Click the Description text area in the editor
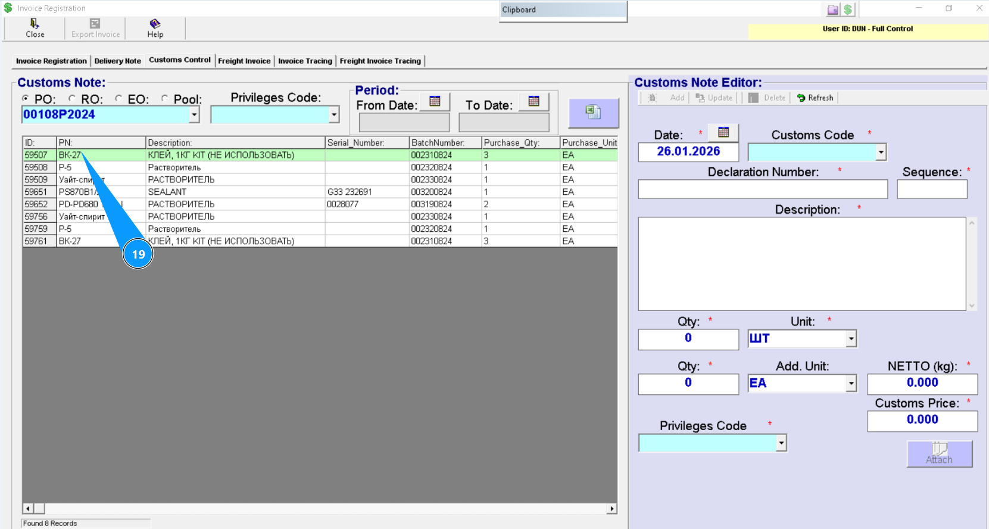Viewport: 989px width, 529px height. click(x=802, y=264)
